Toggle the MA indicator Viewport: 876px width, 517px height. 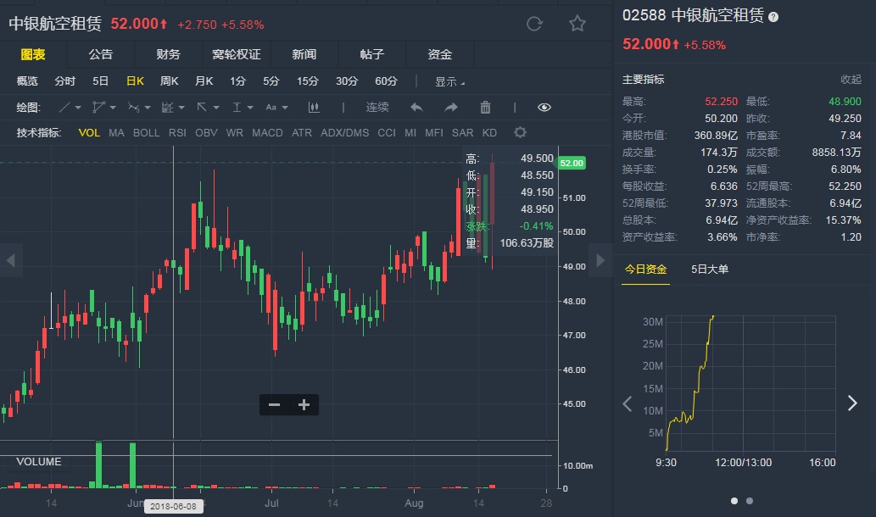pyautogui.click(x=116, y=133)
